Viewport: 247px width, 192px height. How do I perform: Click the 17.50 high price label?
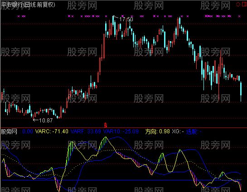pyautogui.click(x=126, y=19)
